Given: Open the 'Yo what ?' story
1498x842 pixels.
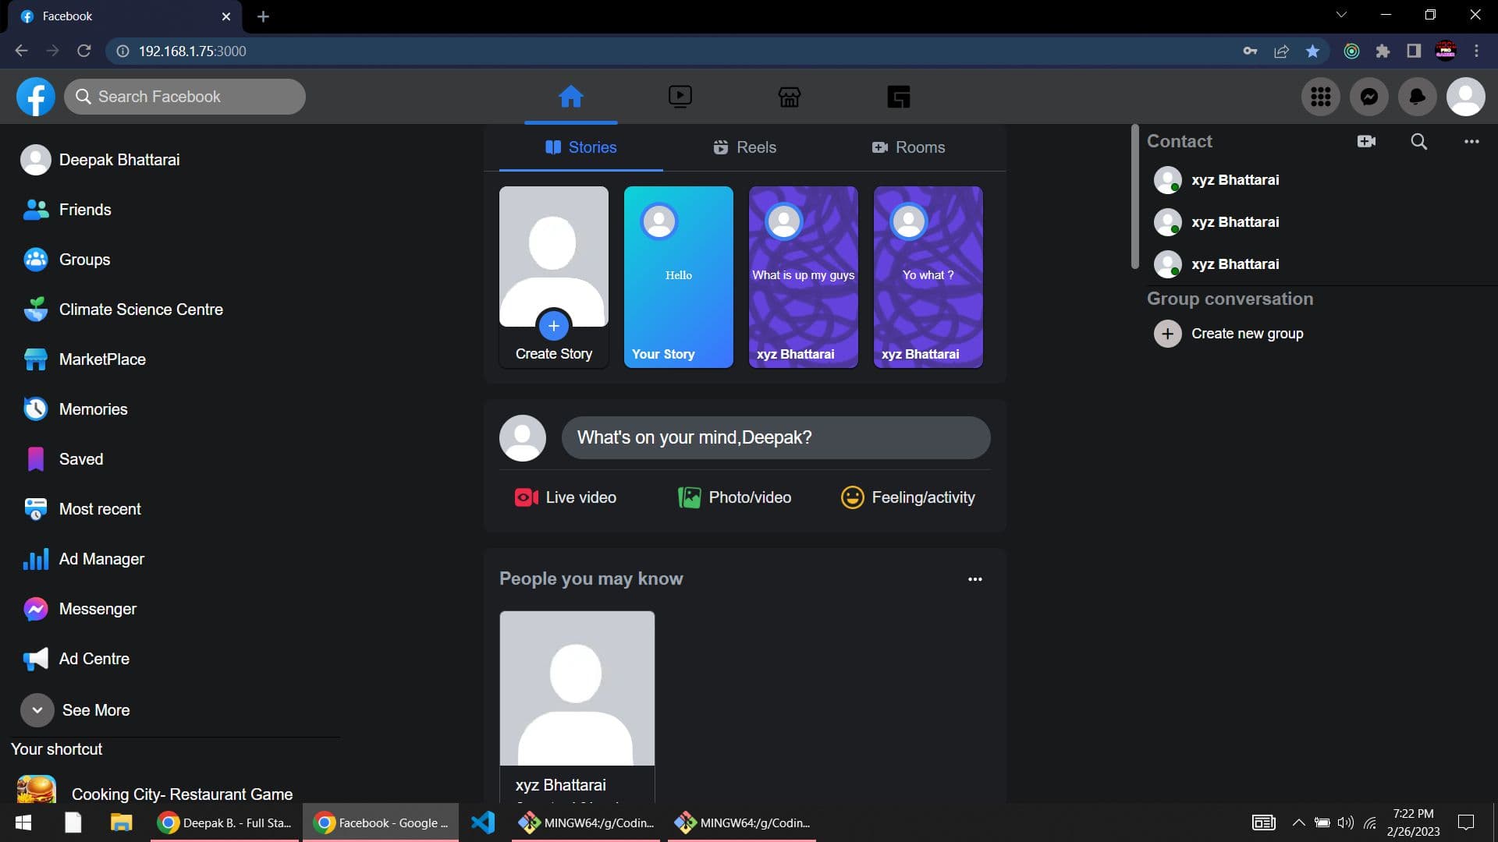Looking at the screenshot, I should (928, 277).
